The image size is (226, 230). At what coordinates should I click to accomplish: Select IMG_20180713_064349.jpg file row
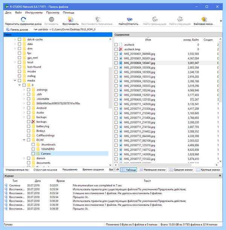coord(166,136)
